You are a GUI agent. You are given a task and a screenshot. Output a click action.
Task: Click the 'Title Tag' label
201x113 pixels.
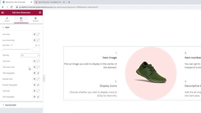click(6, 55)
